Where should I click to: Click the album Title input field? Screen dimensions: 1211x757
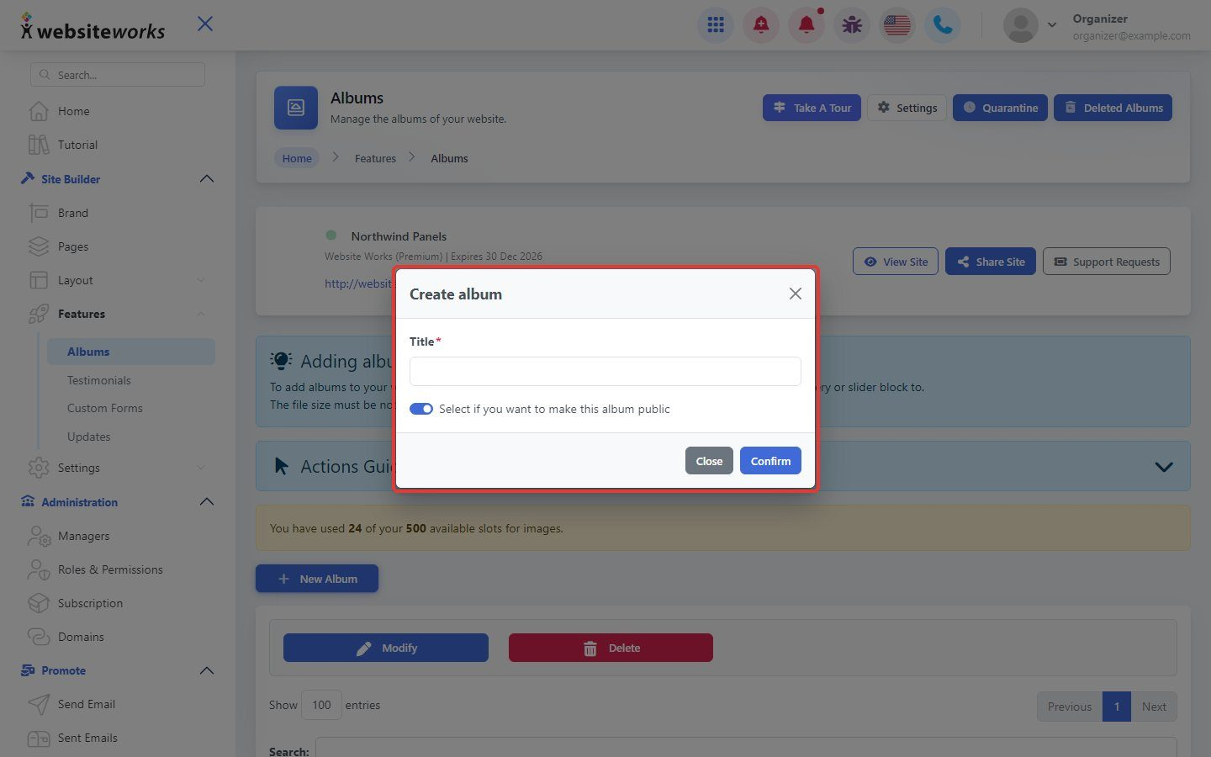[605, 371]
